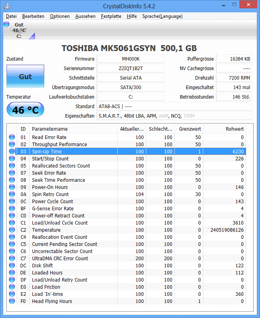
Task: Click the Grenzwert column header
Action: 189,129
